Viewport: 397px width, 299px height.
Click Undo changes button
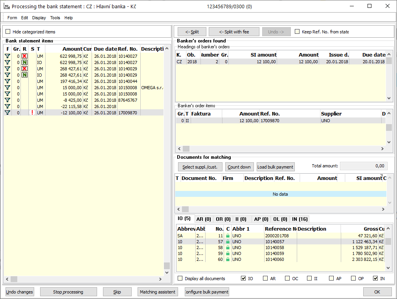tap(20, 292)
